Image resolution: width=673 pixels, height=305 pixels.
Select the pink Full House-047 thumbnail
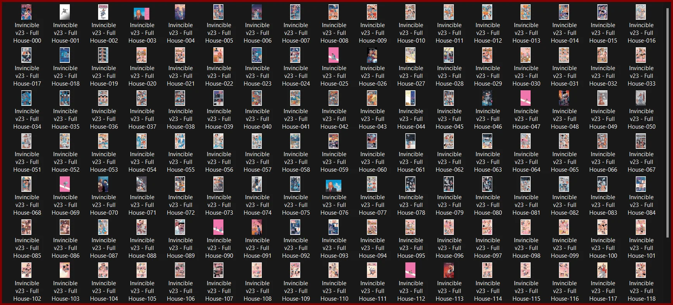526,98
